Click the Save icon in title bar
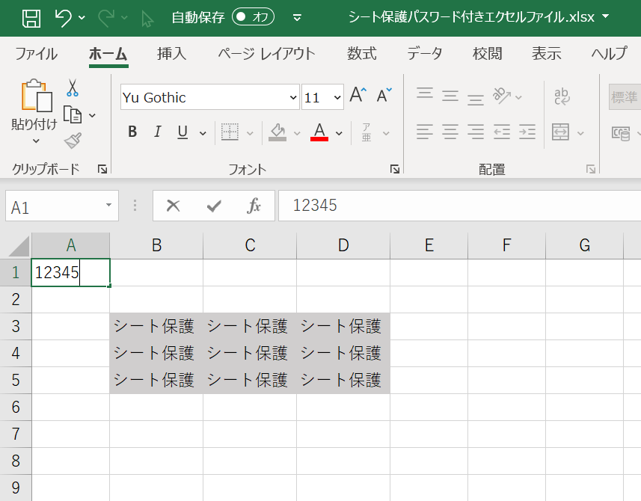The width and height of the screenshot is (641, 501). [x=31, y=18]
